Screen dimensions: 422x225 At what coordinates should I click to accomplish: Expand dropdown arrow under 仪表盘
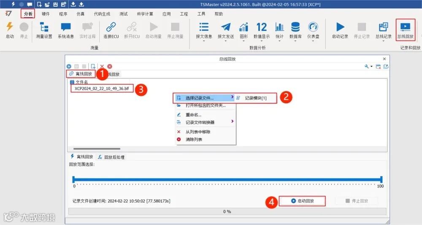313,41
